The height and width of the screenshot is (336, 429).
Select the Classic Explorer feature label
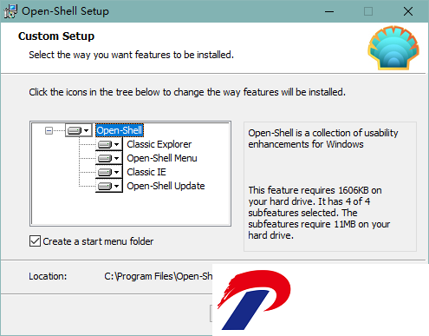(159, 144)
